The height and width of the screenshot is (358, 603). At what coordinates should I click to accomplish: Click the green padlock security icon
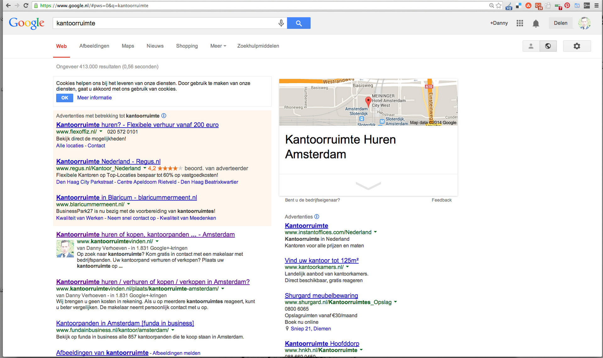pos(36,5)
